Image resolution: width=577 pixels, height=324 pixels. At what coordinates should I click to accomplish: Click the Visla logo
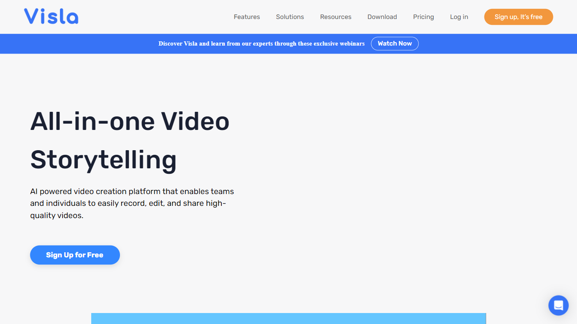click(x=51, y=16)
